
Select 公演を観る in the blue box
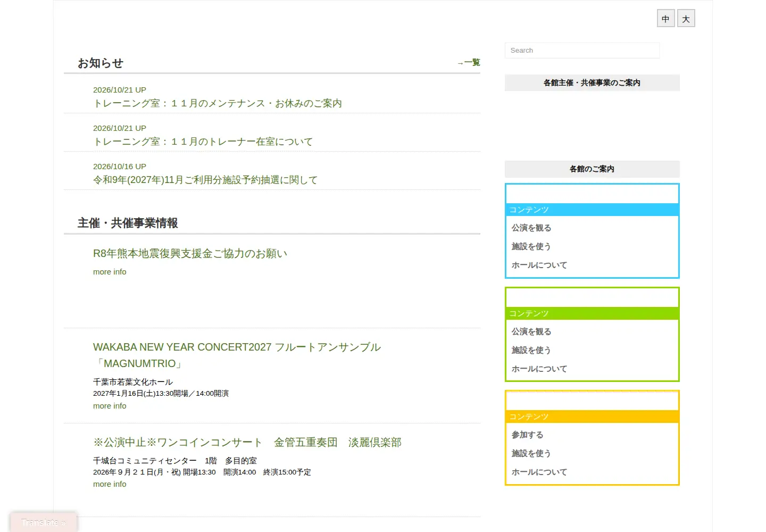pos(531,228)
